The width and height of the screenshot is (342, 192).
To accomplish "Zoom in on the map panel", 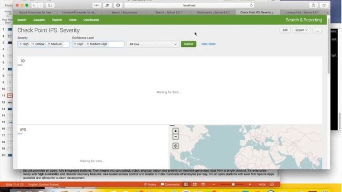I will (176, 131).
